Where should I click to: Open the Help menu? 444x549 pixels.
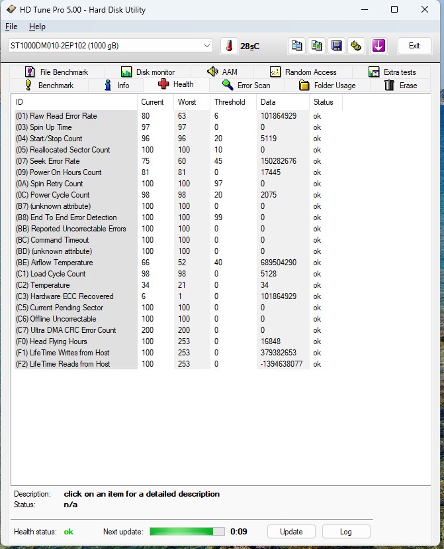37,27
